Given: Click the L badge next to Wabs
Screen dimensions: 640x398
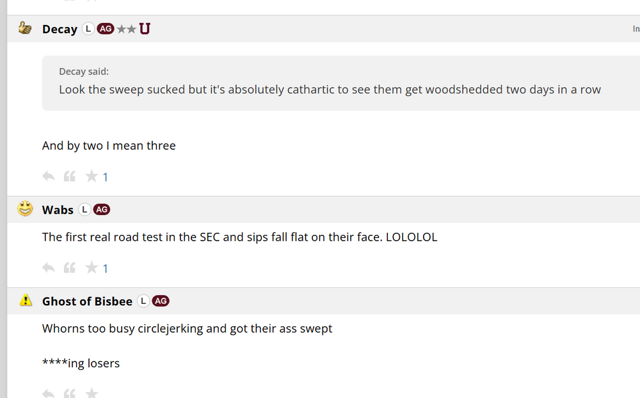Looking at the screenshot, I should point(84,209).
